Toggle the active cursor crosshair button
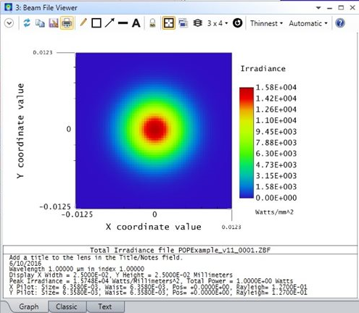 [x=168, y=23]
